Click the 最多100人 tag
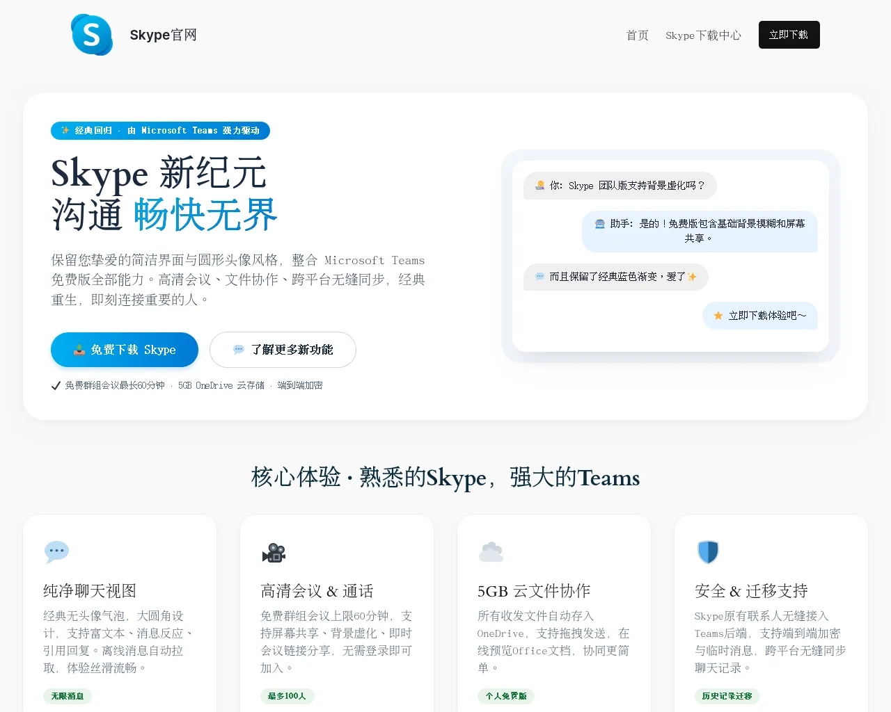The height and width of the screenshot is (712, 891). pos(287,696)
